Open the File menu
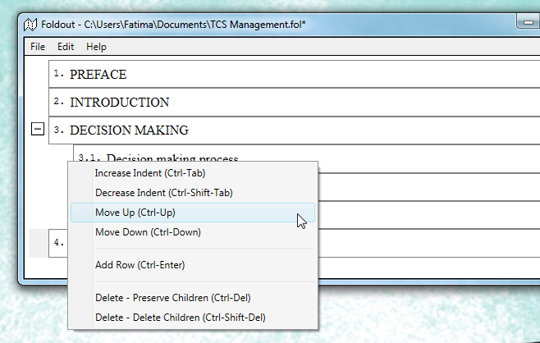This screenshot has height=343, width=540. (38, 47)
